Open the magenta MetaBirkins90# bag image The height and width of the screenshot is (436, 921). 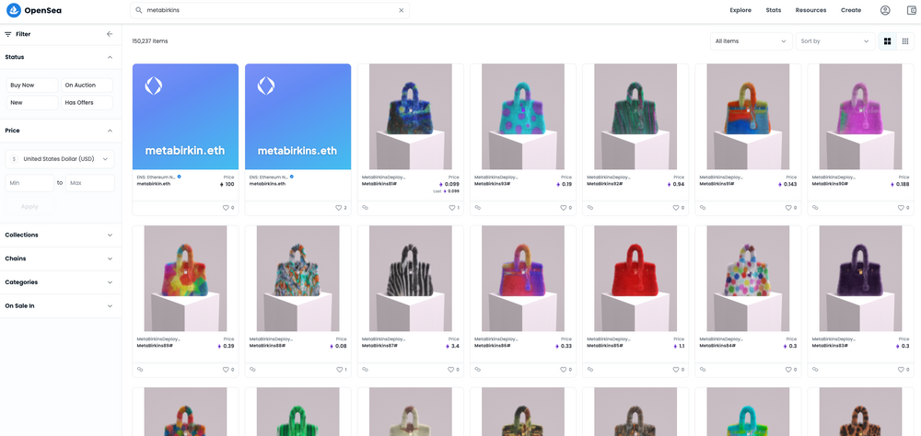(x=860, y=117)
